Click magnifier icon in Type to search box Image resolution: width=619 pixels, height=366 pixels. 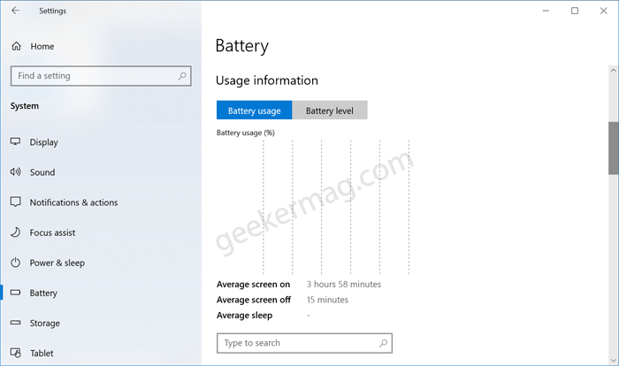tap(383, 343)
